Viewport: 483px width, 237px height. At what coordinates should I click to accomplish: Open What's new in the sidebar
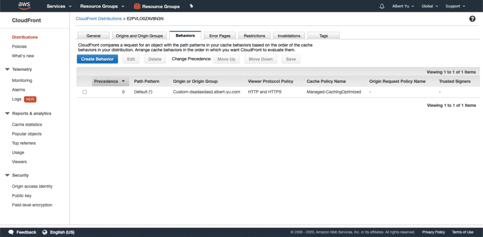[23, 56]
